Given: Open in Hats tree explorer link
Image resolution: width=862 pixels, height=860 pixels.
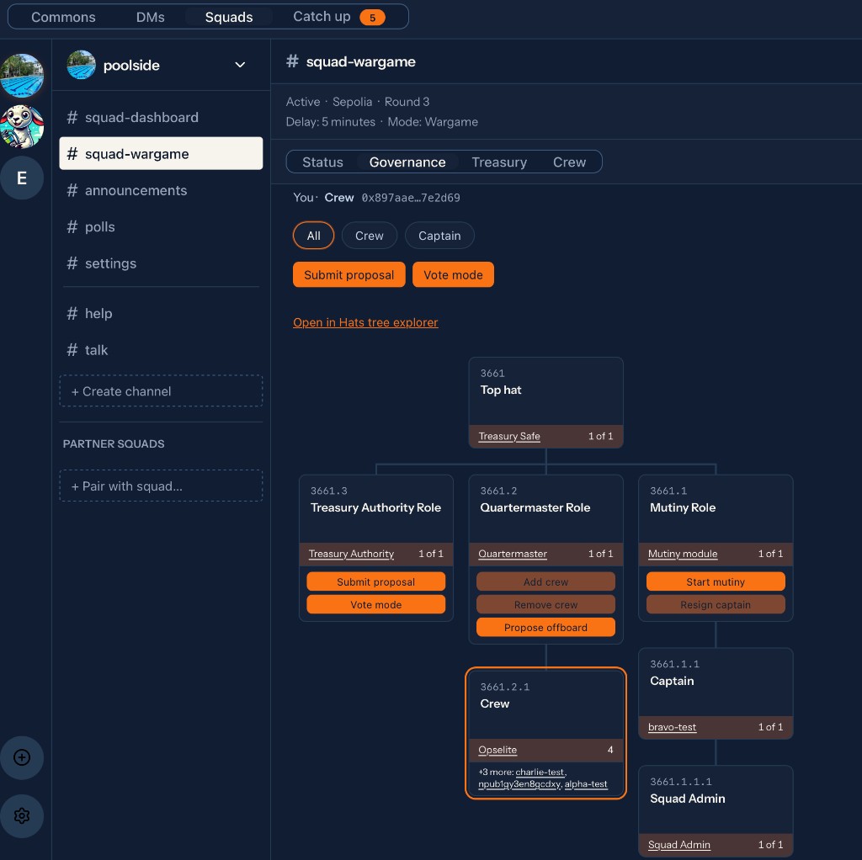Looking at the screenshot, I should pyautogui.click(x=365, y=322).
